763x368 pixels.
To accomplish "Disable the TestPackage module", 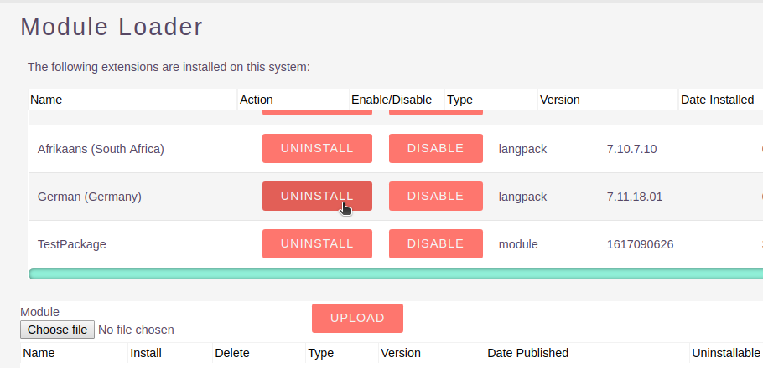I will [x=435, y=244].
